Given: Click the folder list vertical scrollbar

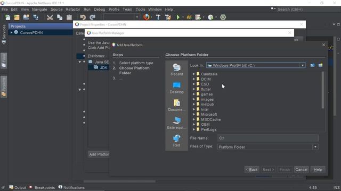Looking at the screenshot, I should pos(323,90).
